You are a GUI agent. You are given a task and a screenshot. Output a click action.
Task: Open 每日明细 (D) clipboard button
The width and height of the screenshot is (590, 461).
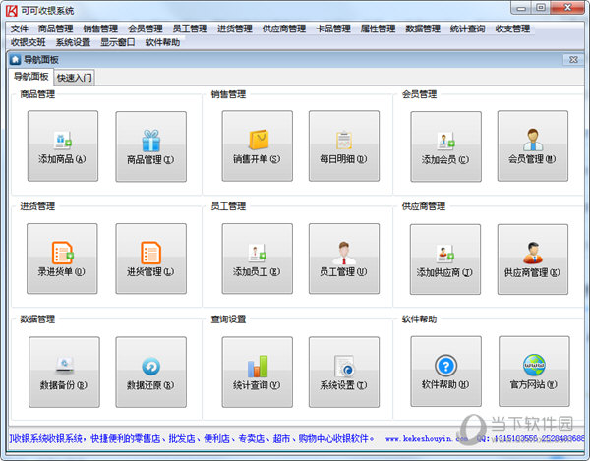point(344,145)
